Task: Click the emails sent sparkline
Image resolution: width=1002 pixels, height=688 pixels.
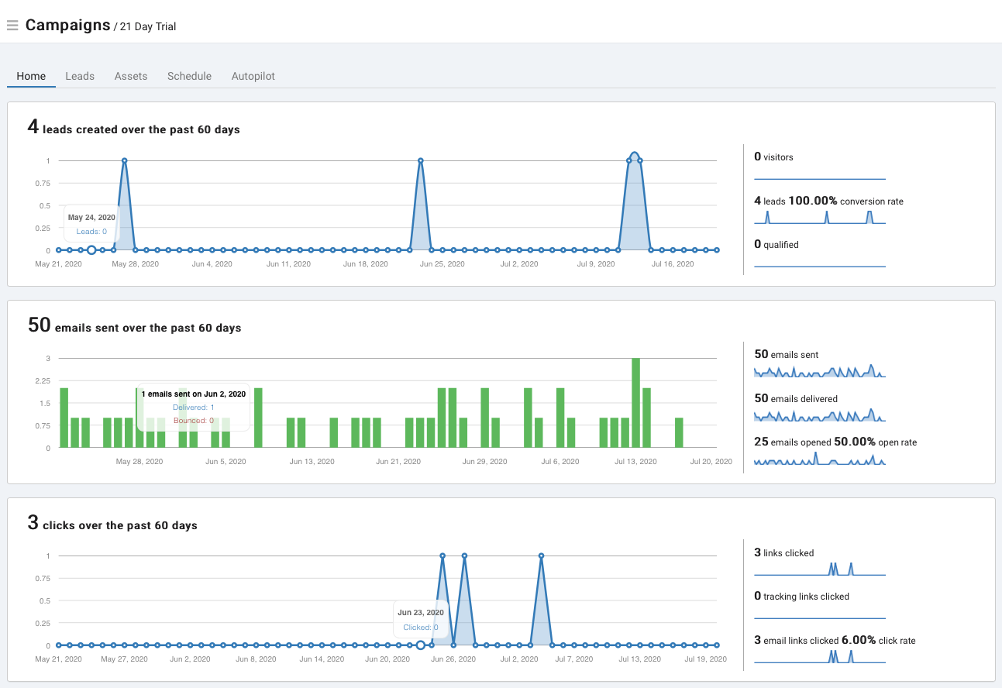Action: (x=820, y=371)
